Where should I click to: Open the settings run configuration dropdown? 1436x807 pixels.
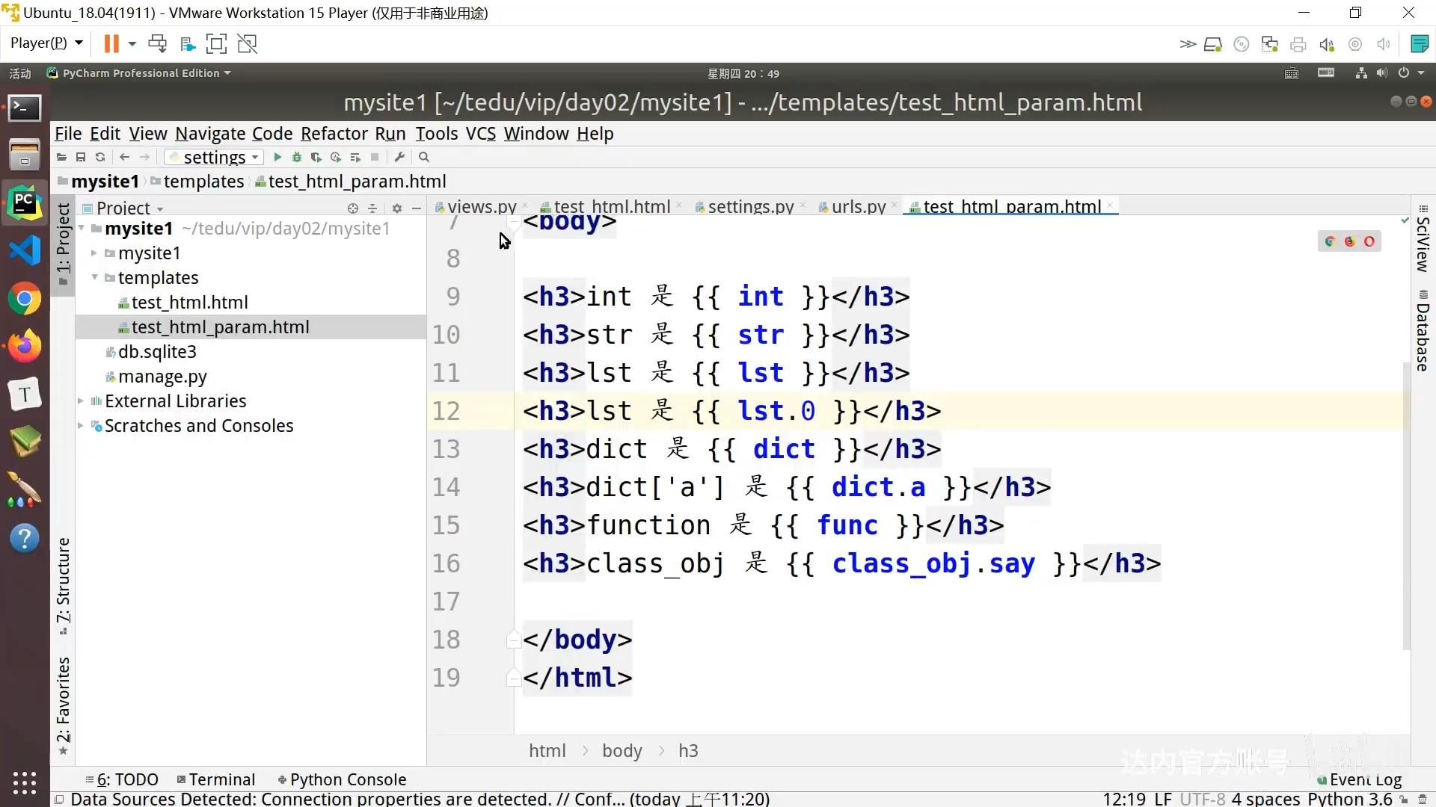tap(215, 157)
